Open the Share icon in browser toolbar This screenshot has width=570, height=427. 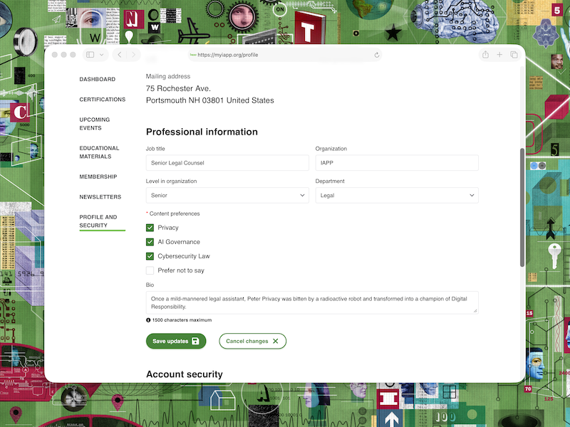tap(485, 55)
